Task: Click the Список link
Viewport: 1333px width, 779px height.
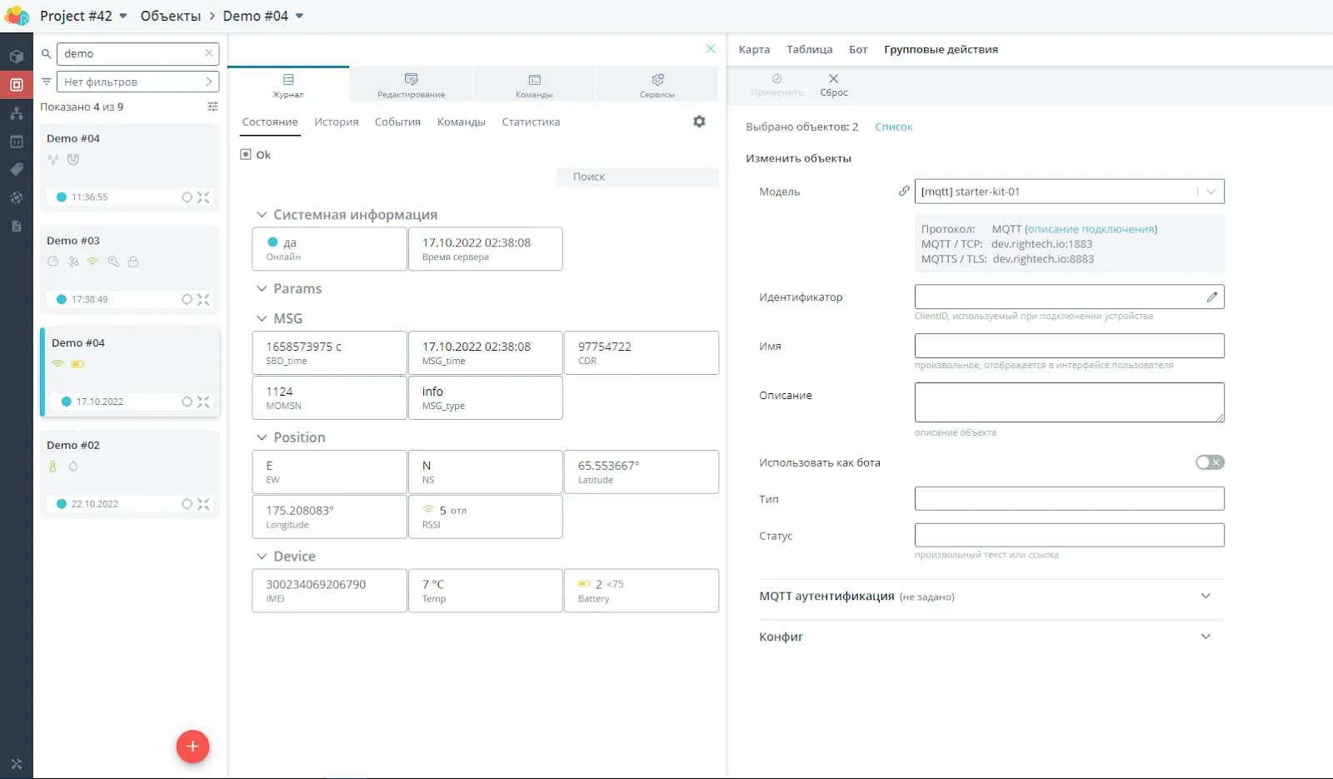Action: pyautogui.click(x=893, y=127)
